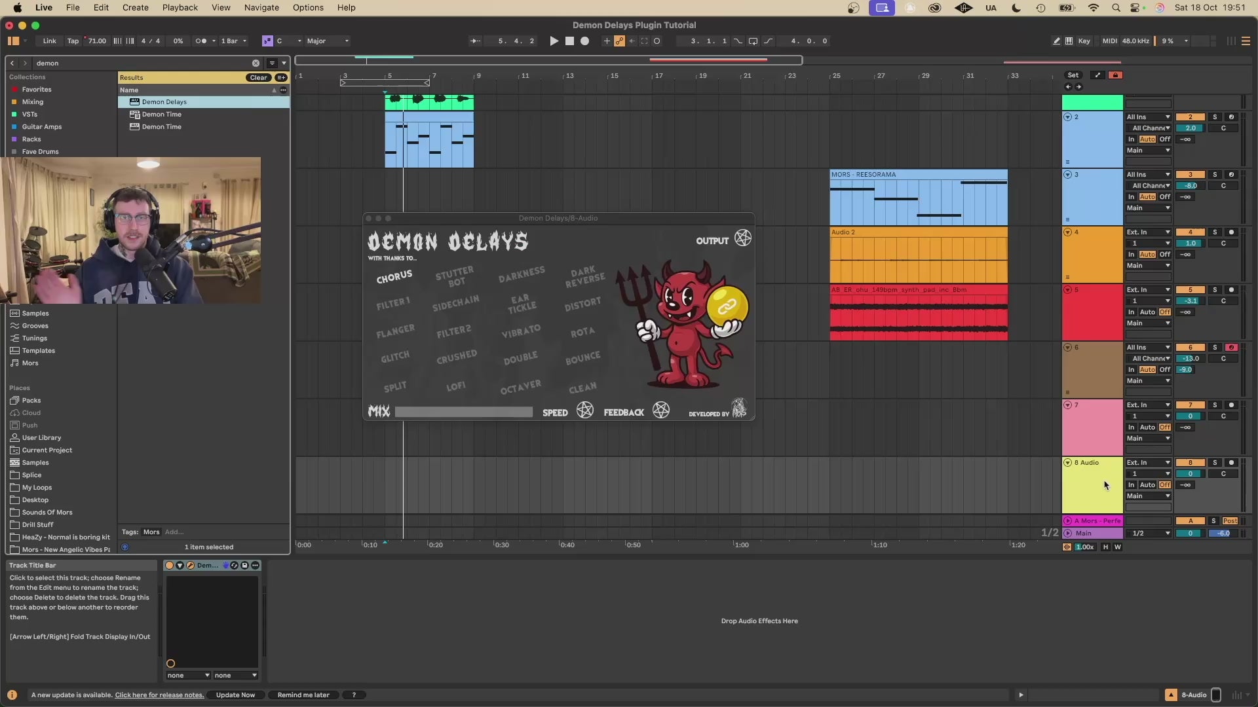This screenshot has height=707, width=1258.
Task: Select the Chorus effect in Demon Delays
Action: [x=394, y=277]
